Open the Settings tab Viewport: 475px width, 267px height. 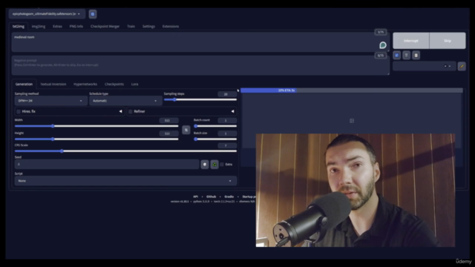(x=148, y=27)
